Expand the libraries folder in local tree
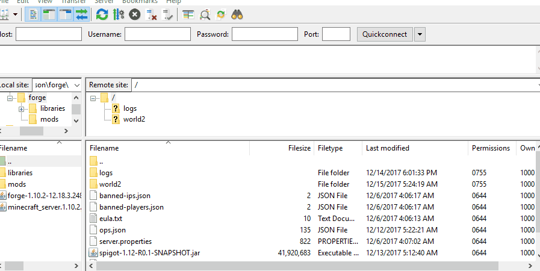Screen dimensions: 540x271 coord(21,109)
